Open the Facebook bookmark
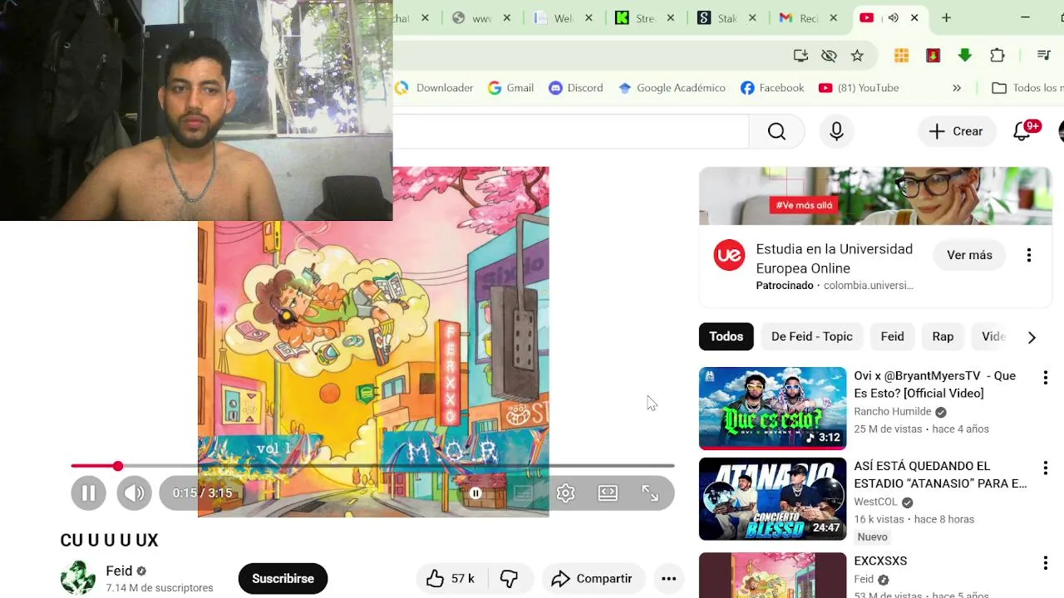 772,88
